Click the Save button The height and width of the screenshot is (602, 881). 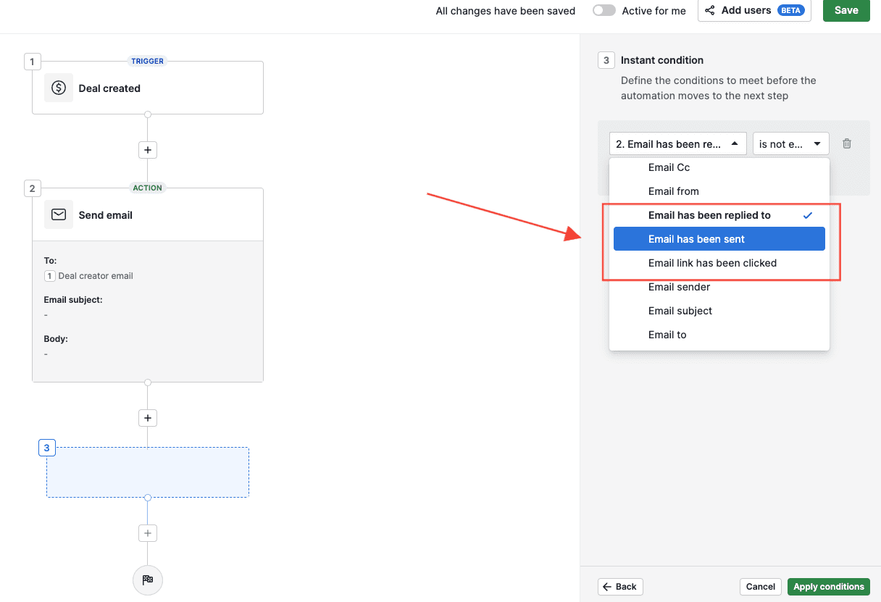point(845,10)
